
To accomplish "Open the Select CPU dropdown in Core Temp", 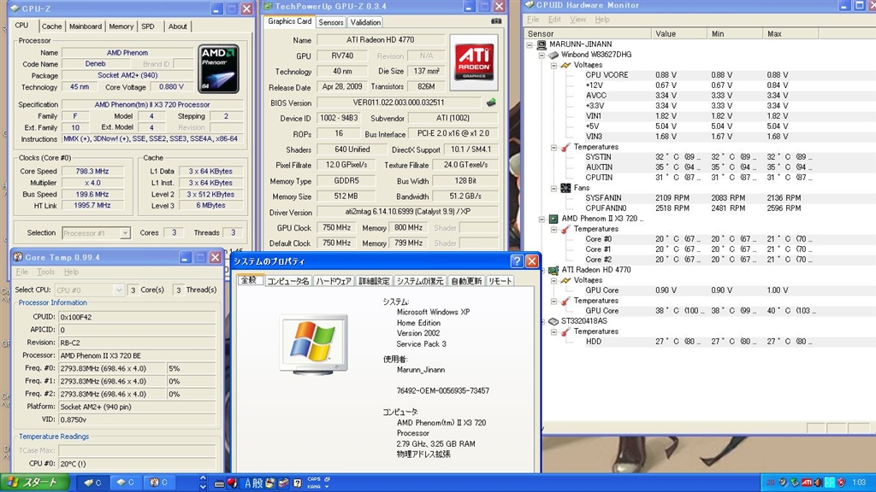I will point(118,290).
